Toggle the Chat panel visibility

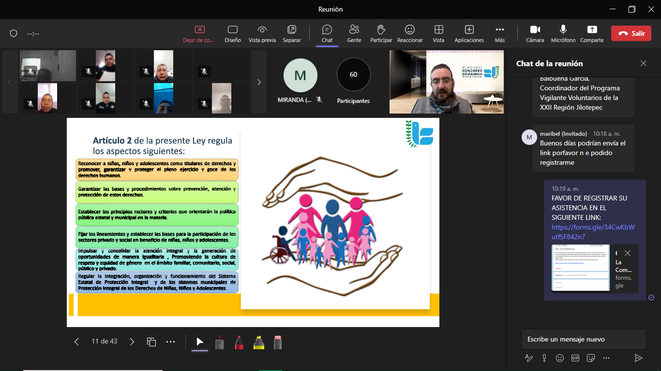327,33
